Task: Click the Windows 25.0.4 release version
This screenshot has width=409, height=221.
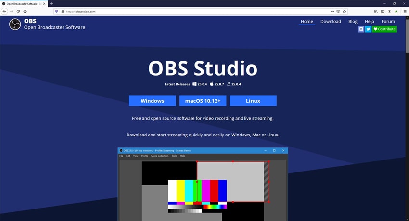Action: (x=200, y=84)
